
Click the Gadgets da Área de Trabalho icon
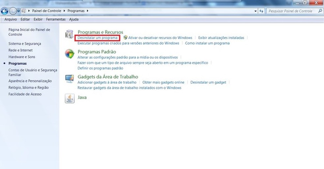click(x=69, y=79)
